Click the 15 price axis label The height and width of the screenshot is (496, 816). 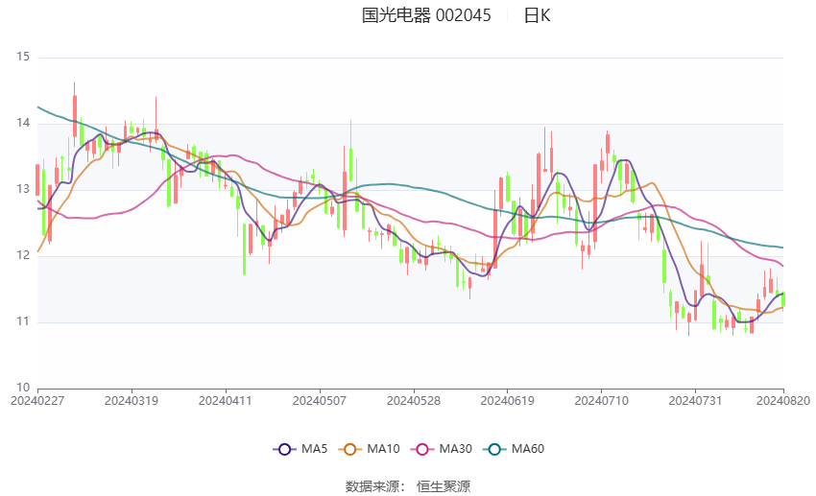click(x=23, y=57)
